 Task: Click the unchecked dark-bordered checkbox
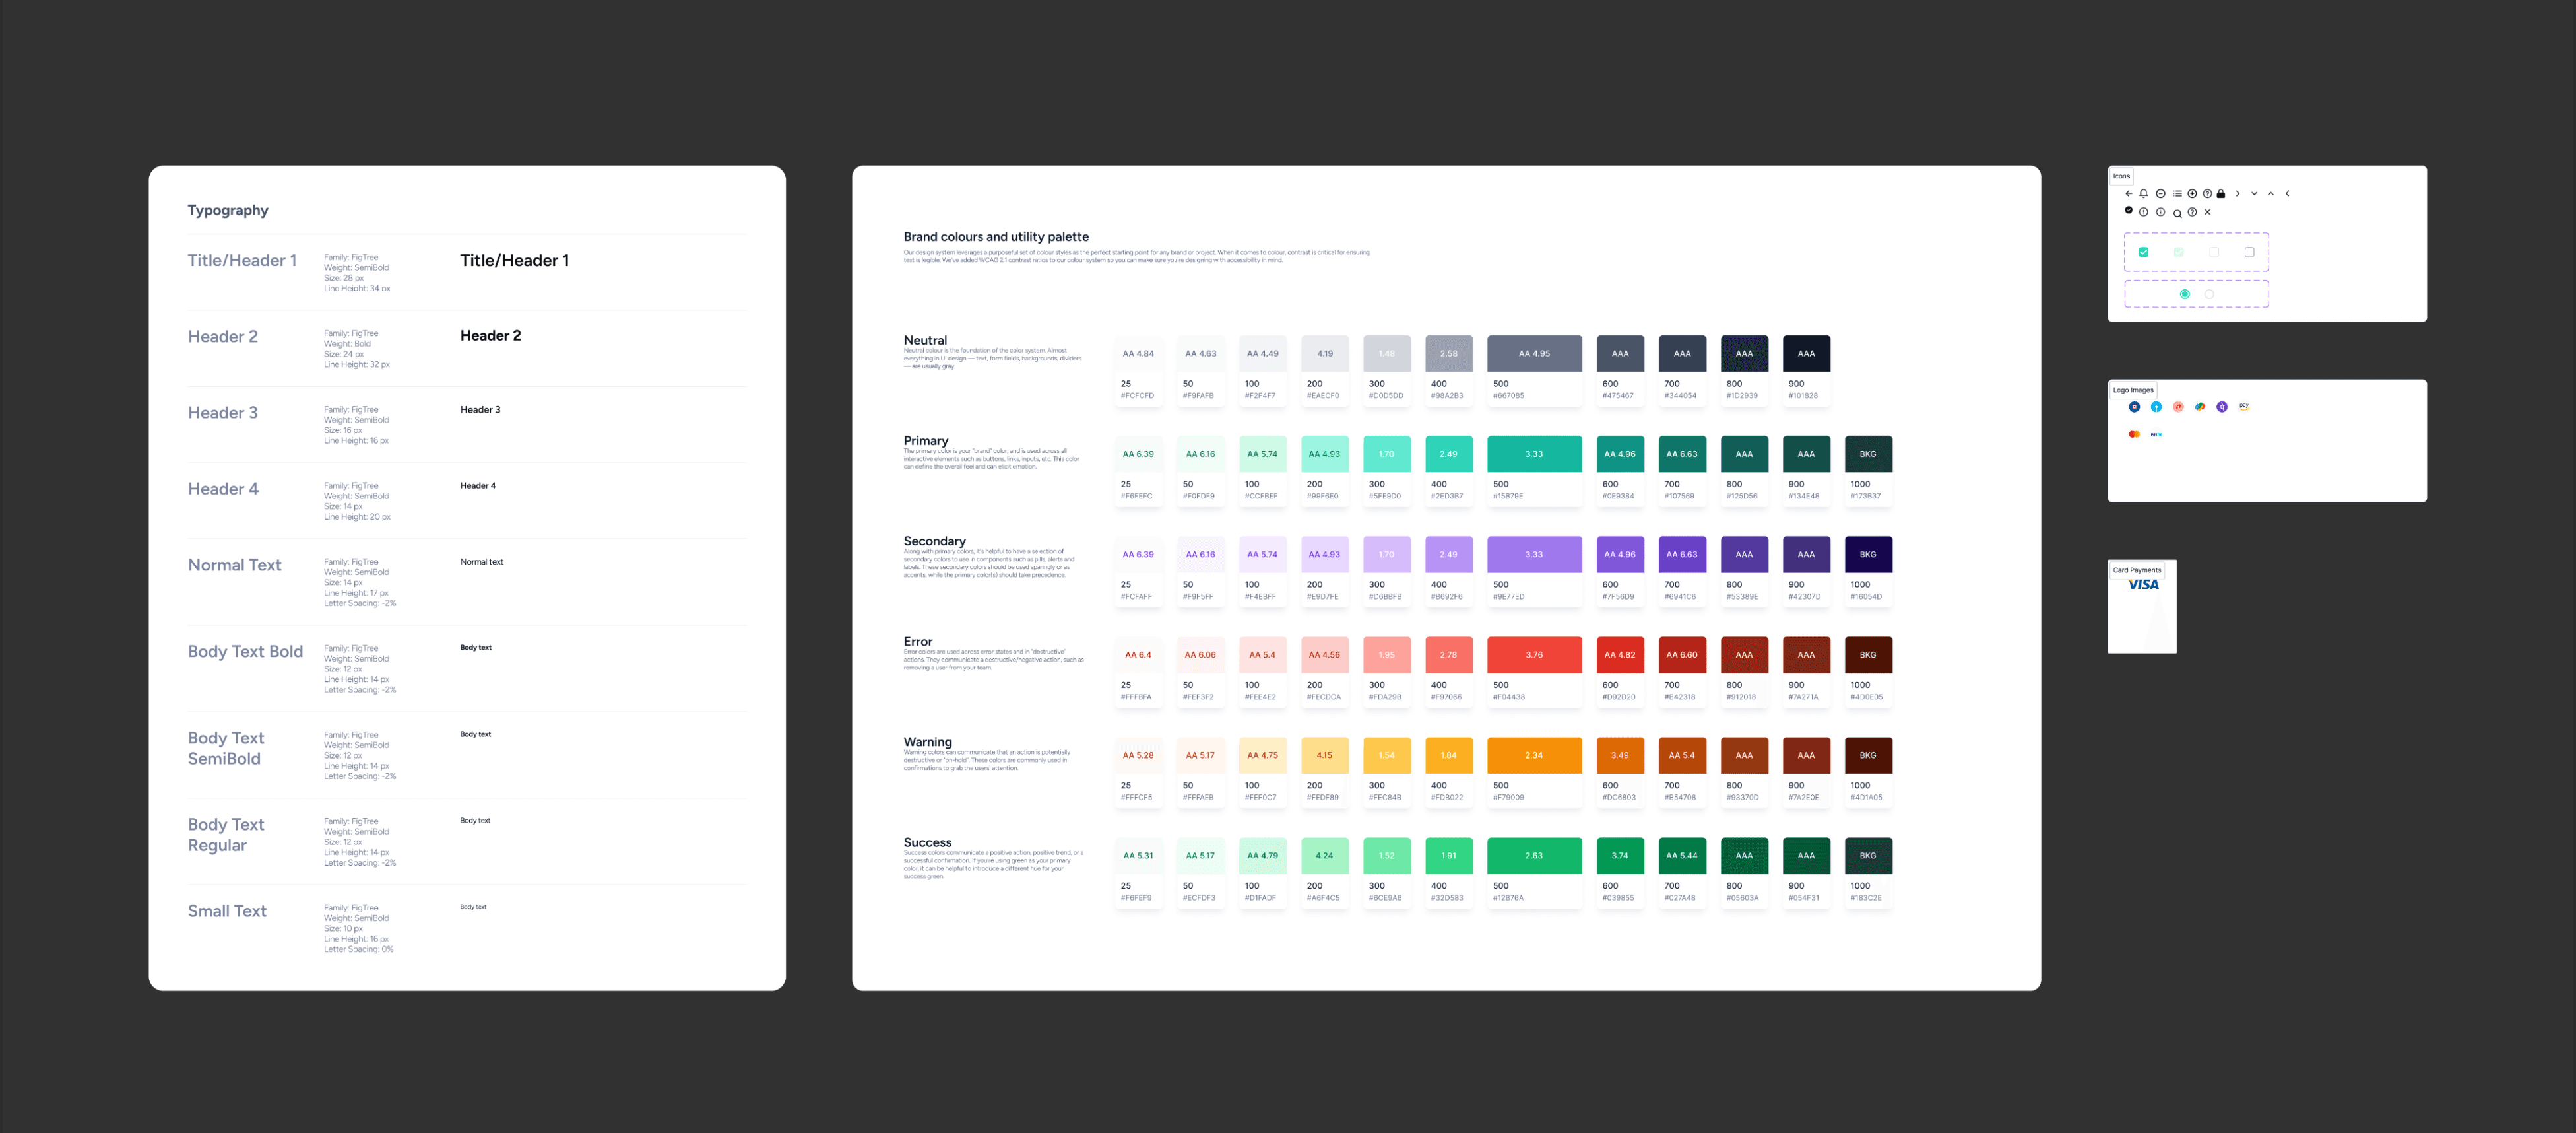2250,252
